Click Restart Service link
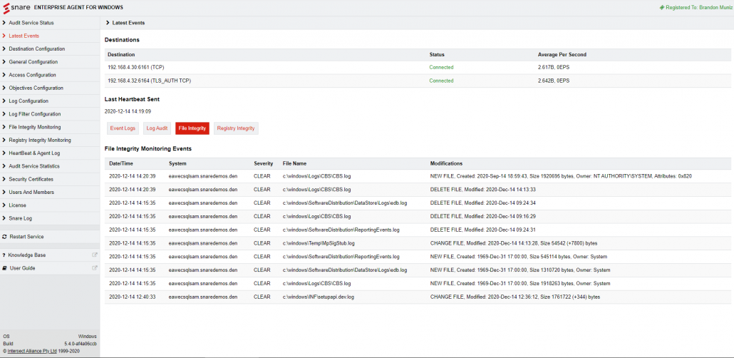The height and width of the screenshot is (358, 734). [x=26, y=237]
